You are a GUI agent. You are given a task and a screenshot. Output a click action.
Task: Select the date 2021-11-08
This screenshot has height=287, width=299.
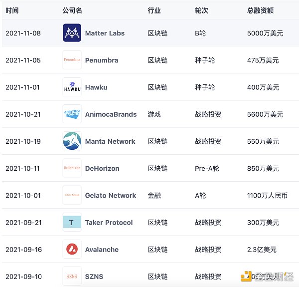[x=23, y=33]
